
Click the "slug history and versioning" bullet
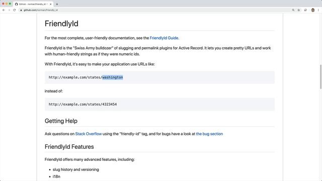(76, 169)
